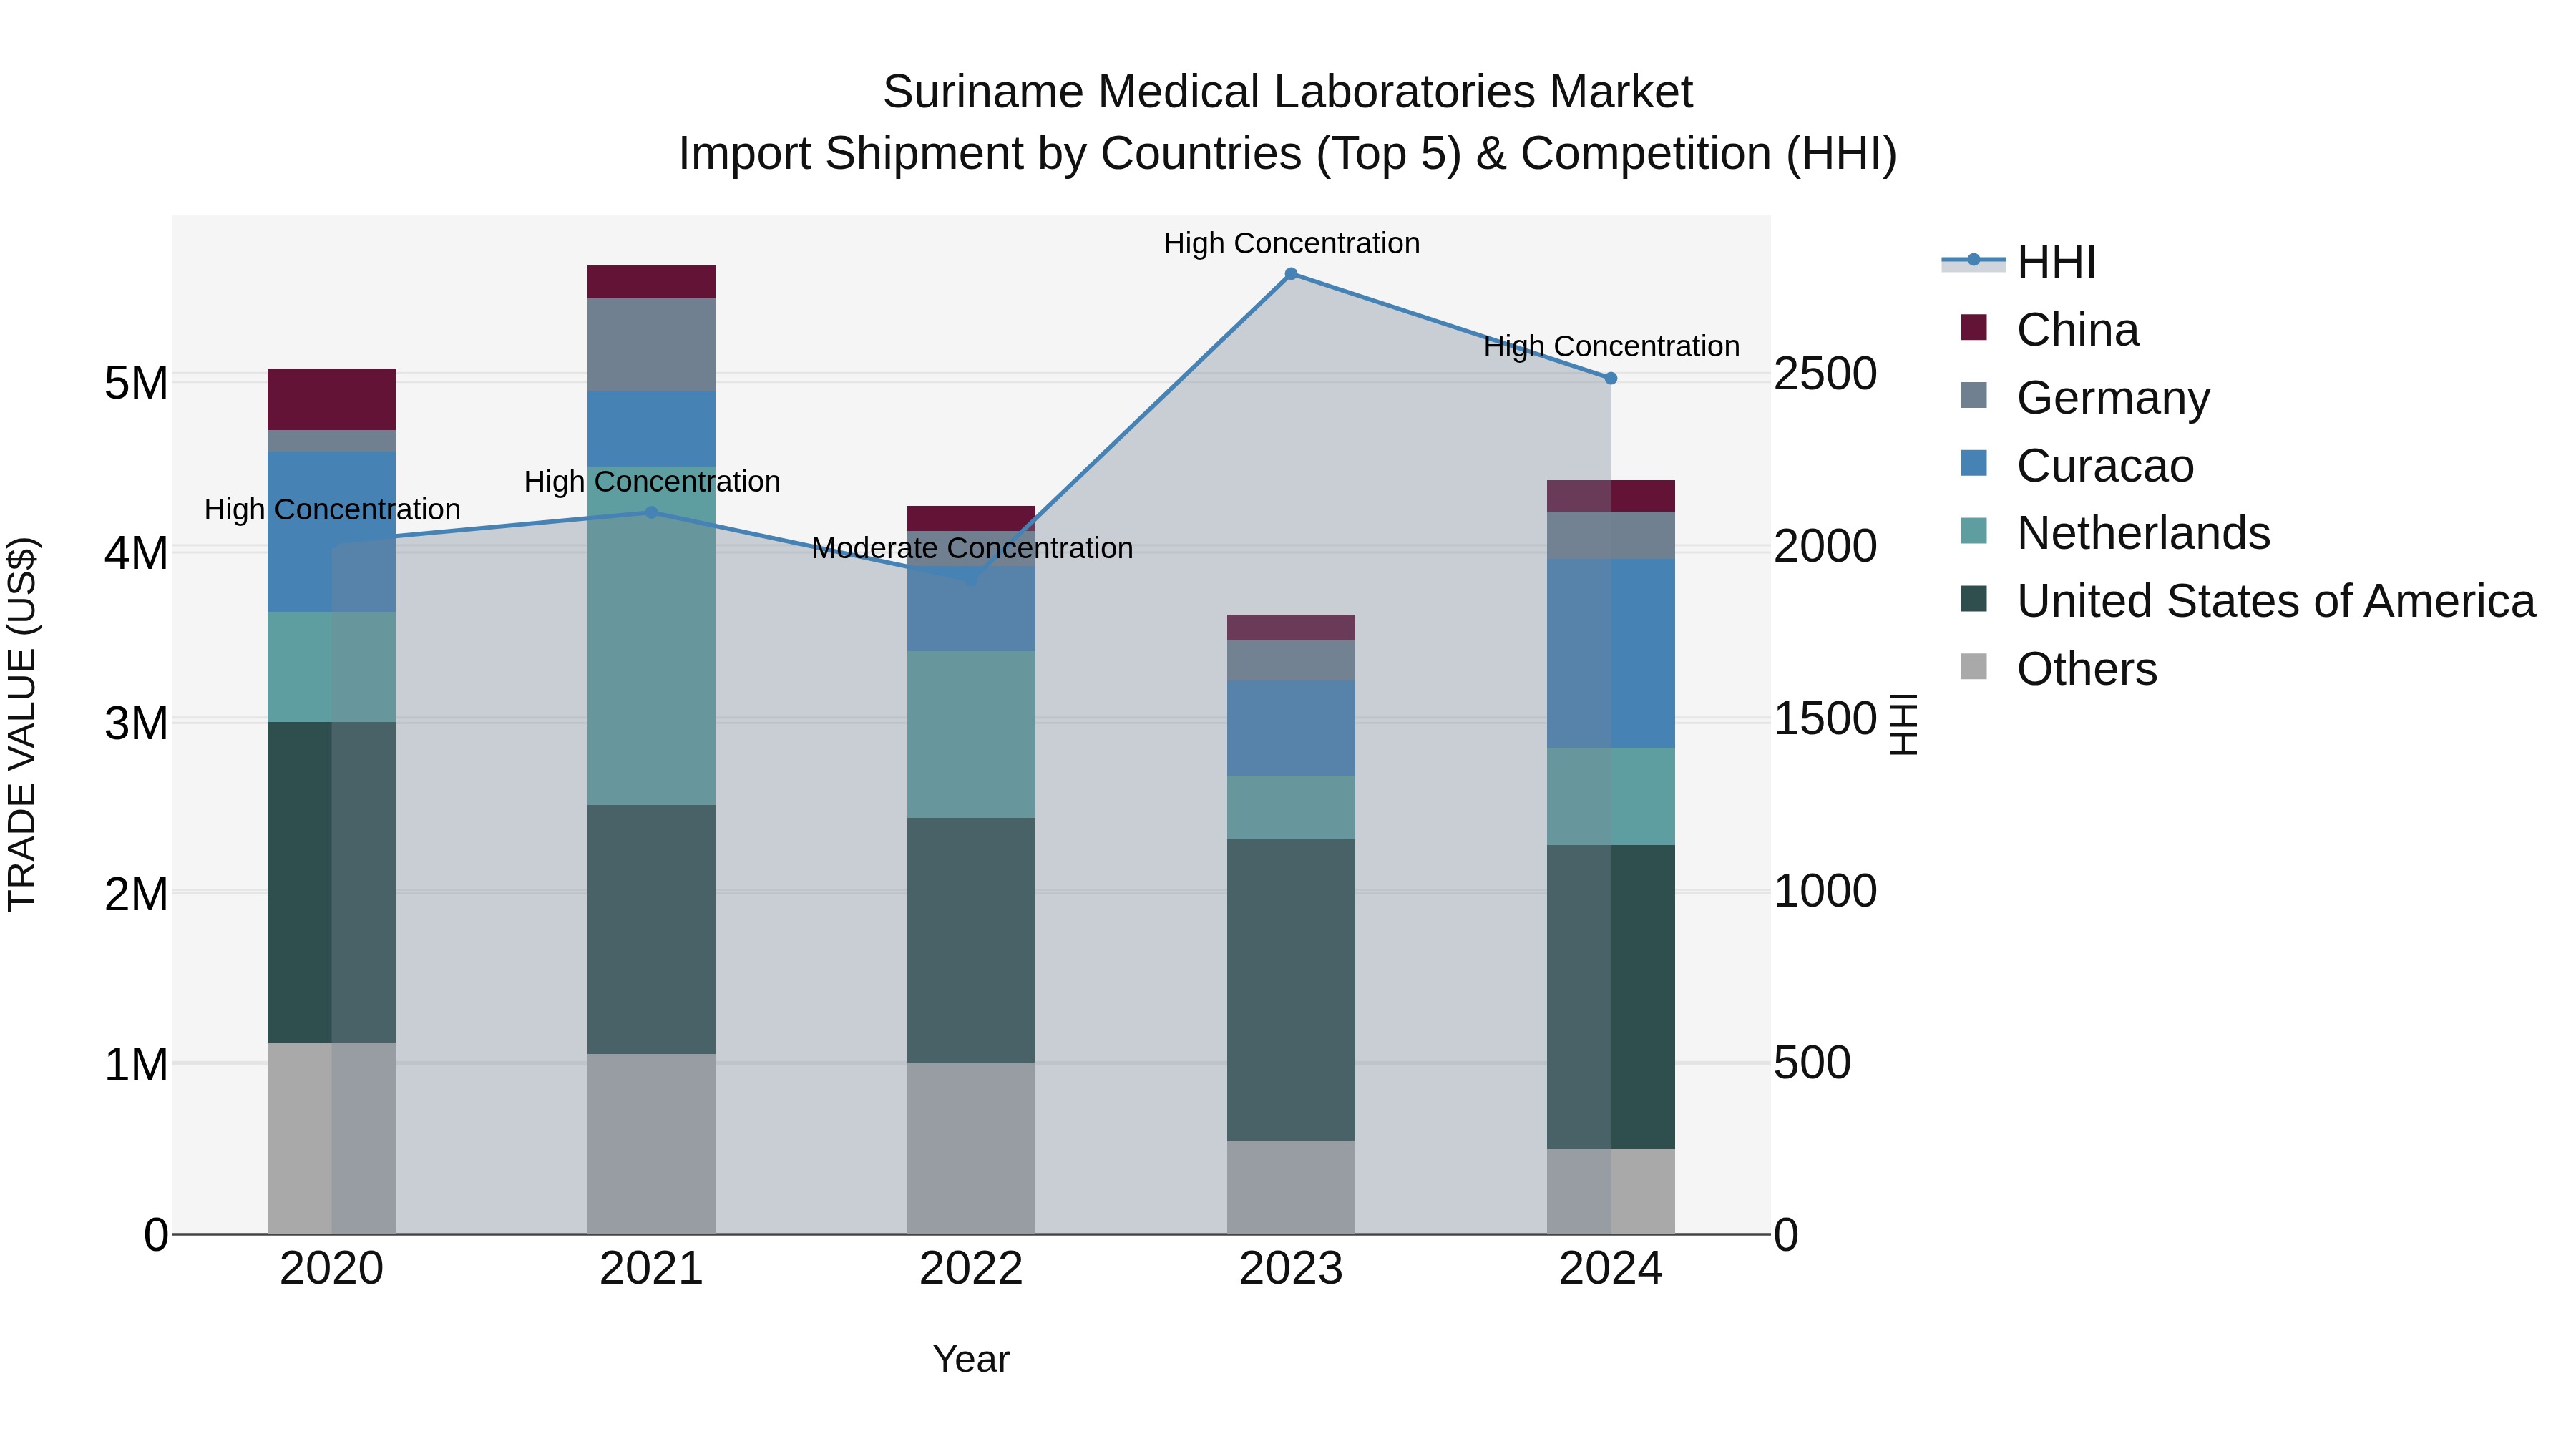Viewport: 2576px width, 1449px height.
Task: Click the 2020 x-axis label
Action: point(332,1269)
